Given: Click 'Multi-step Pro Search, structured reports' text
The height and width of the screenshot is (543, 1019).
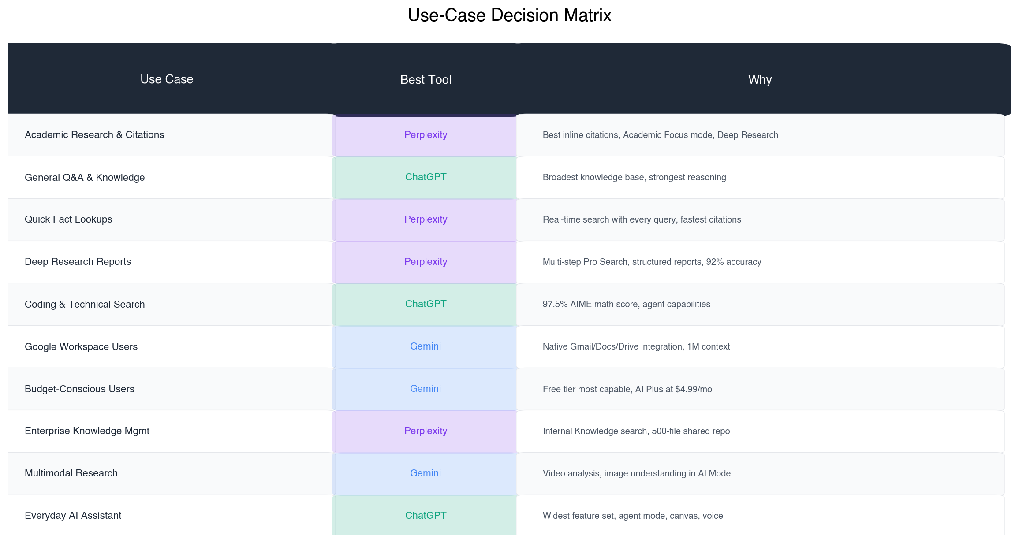Looking at the screenshot, I should 622,262.
